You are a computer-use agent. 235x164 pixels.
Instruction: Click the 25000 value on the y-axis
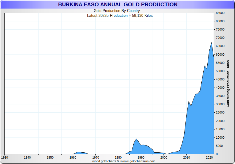tap(220, 113)
